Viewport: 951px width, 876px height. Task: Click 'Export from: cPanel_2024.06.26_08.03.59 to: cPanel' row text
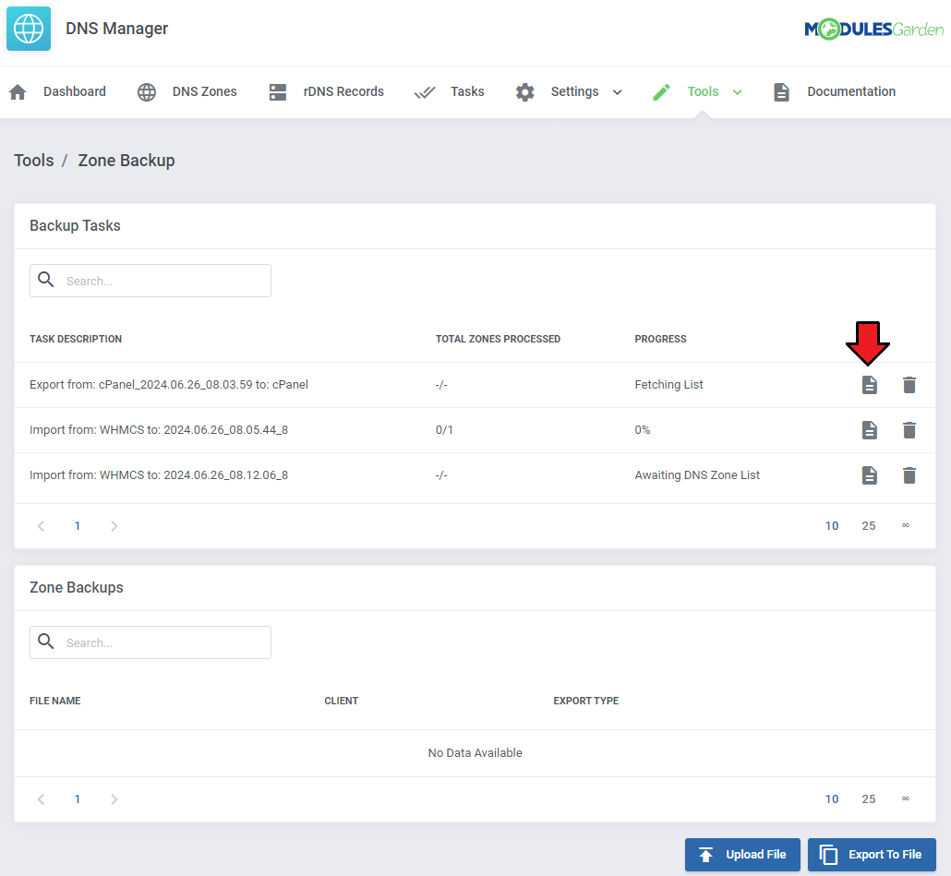coord(169,385)
